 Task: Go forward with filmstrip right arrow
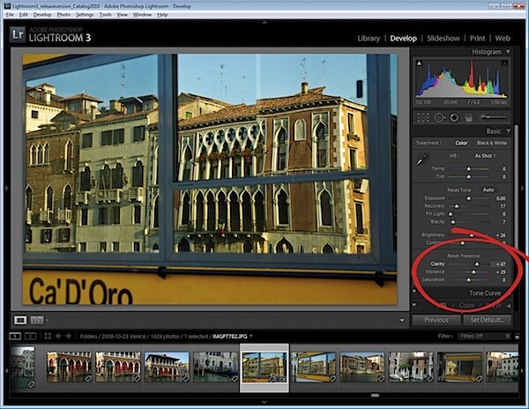(68, 336)
